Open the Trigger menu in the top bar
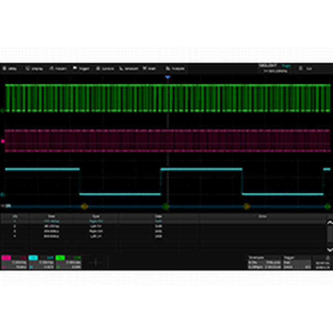 (82, 69)
